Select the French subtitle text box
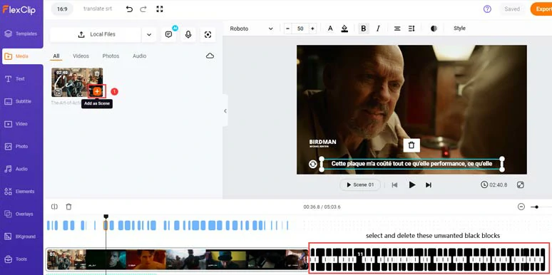Viewport: 552px width, 275px height. point(412,164)
